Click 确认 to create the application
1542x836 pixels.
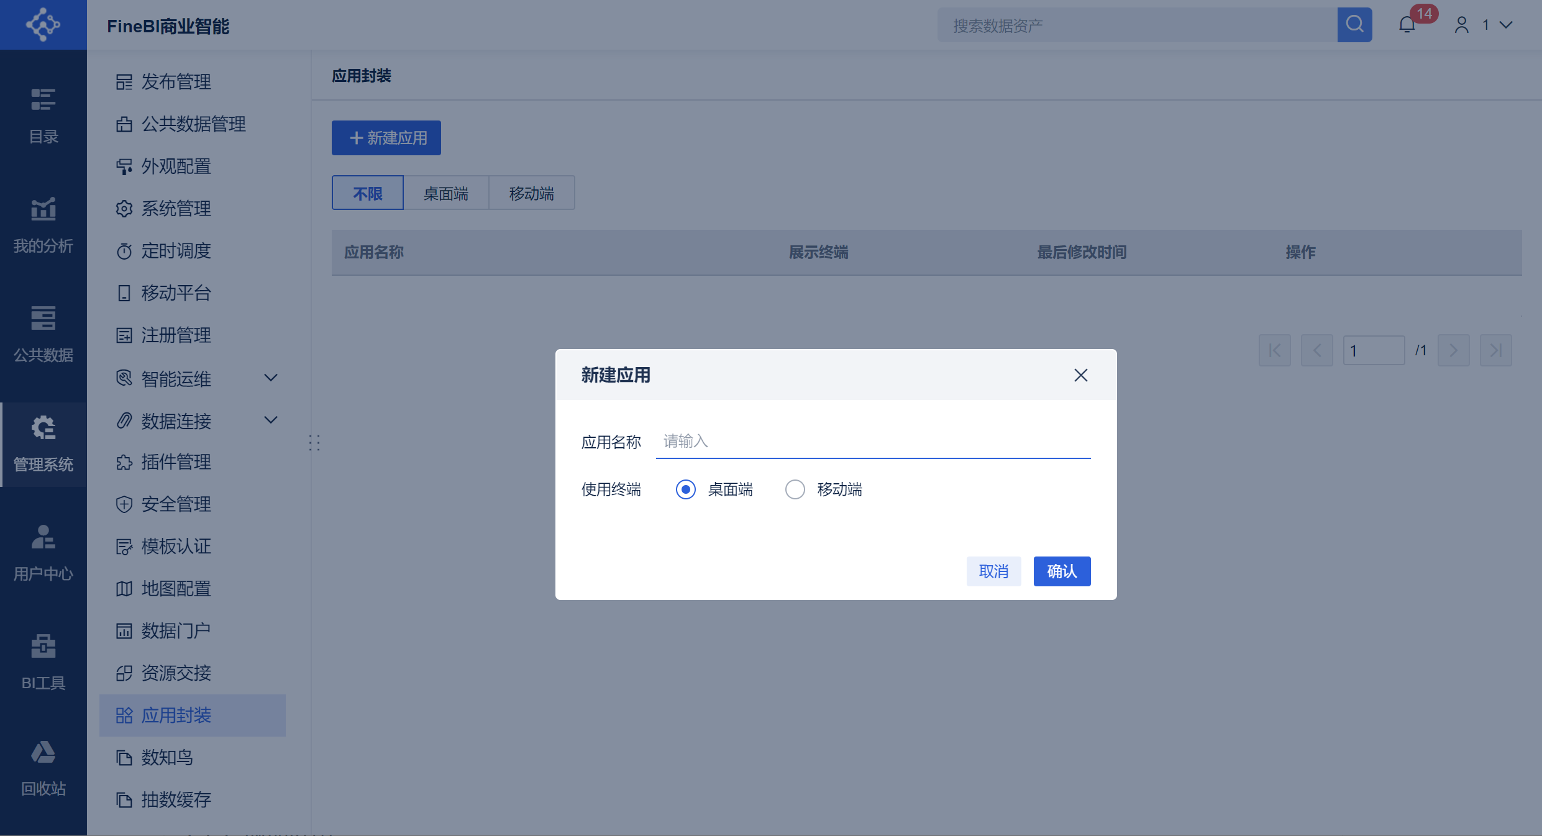(x=1062, y=571)
